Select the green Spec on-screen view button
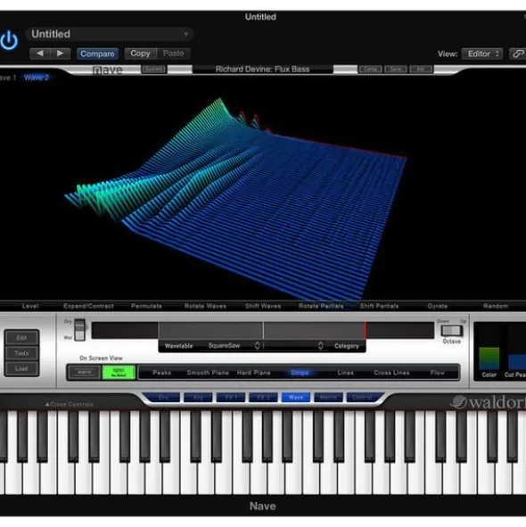Screen dimensions: 526x527 tap(119, 372)
